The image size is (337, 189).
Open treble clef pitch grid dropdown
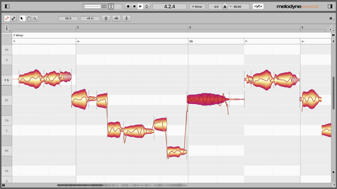7,28
